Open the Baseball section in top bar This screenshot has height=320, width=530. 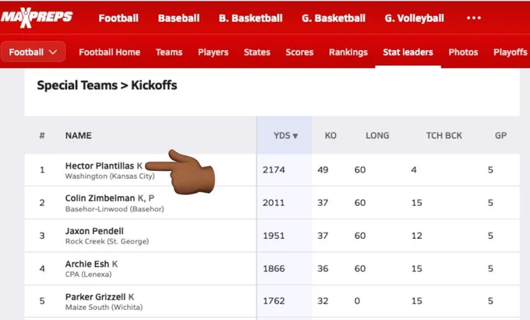[178, 18]
